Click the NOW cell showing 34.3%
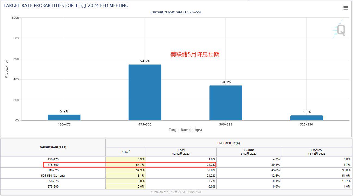 pos(126,170)
